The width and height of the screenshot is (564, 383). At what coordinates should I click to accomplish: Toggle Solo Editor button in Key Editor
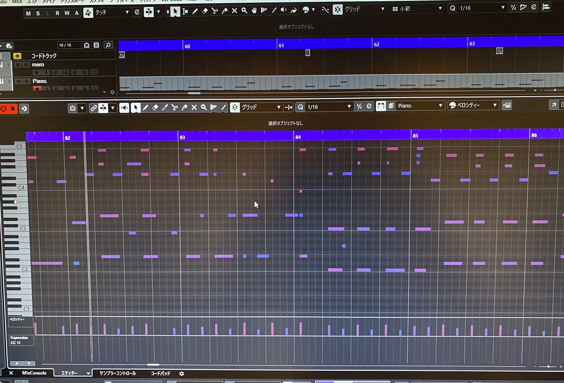click(4, 108)
